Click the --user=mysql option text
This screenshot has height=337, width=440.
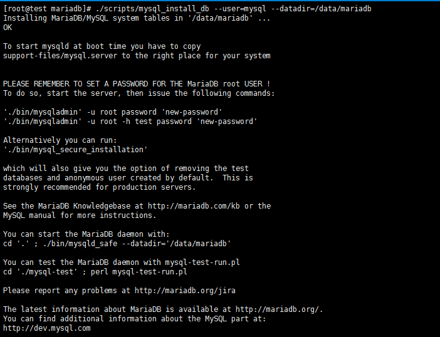[240, 9]
